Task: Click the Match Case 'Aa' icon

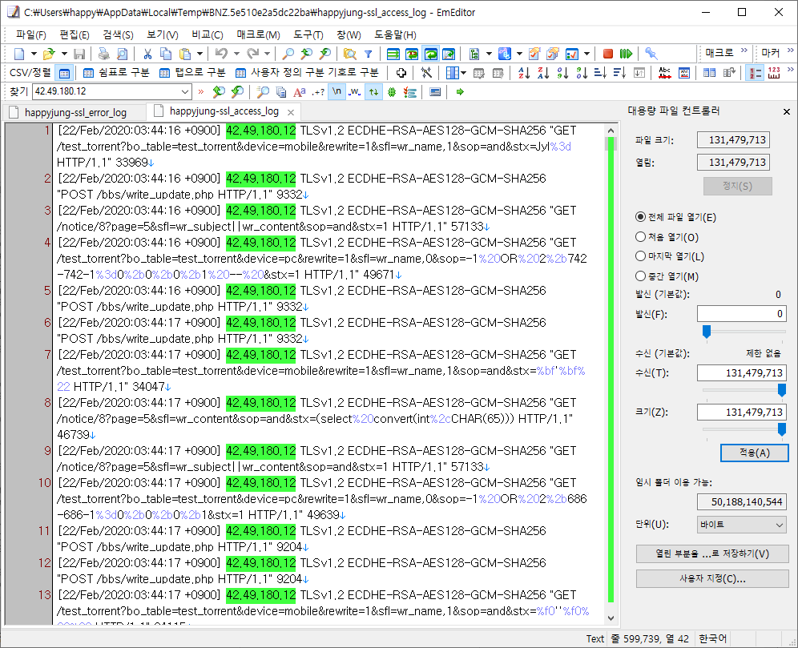Action: pyautogui.click(x=300, y=92)
